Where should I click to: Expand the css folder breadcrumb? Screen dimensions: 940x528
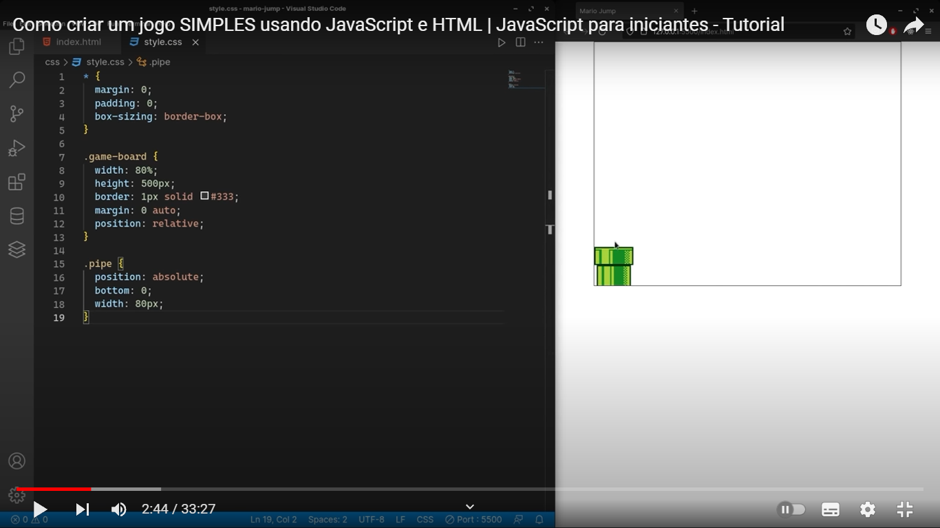pos(52,62)
